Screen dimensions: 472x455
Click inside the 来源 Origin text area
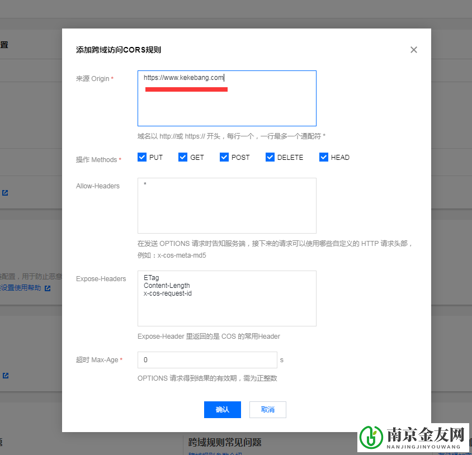coord(226,98)
